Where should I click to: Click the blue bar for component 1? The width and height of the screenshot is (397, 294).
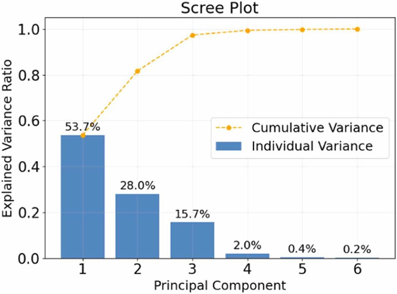pos(83,196)
